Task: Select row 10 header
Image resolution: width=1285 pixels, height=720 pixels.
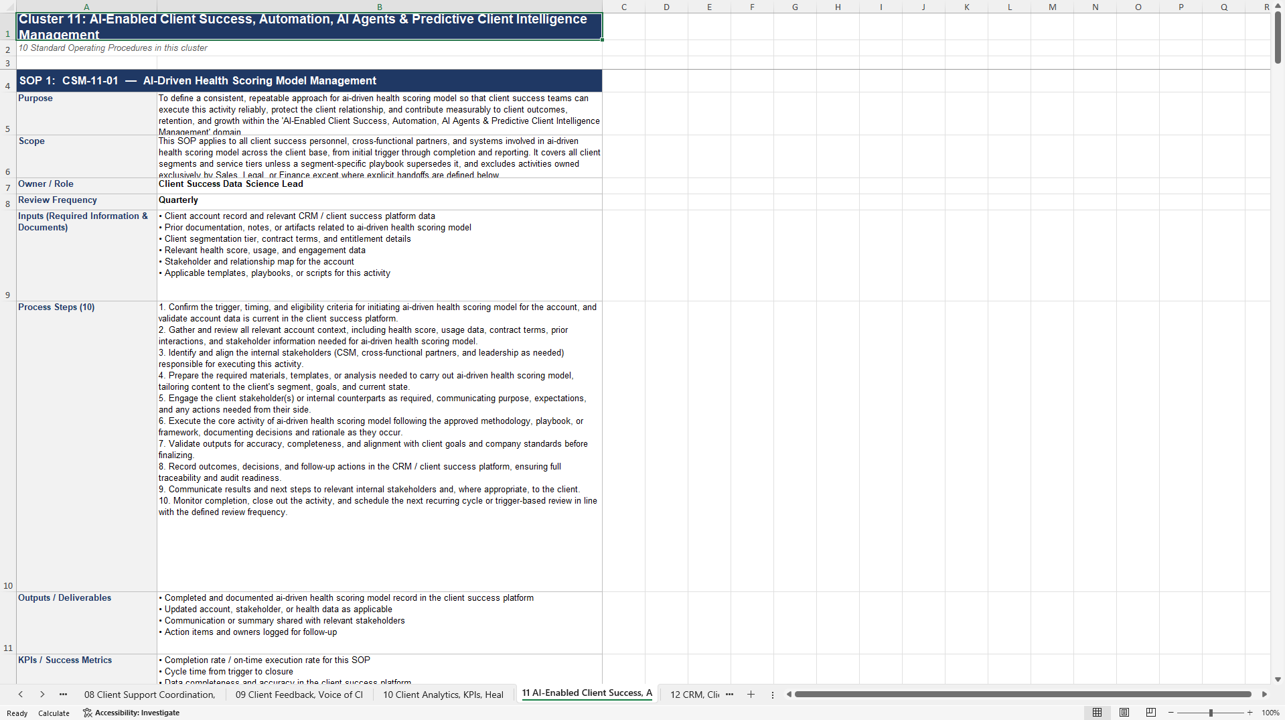Action: 8,447
